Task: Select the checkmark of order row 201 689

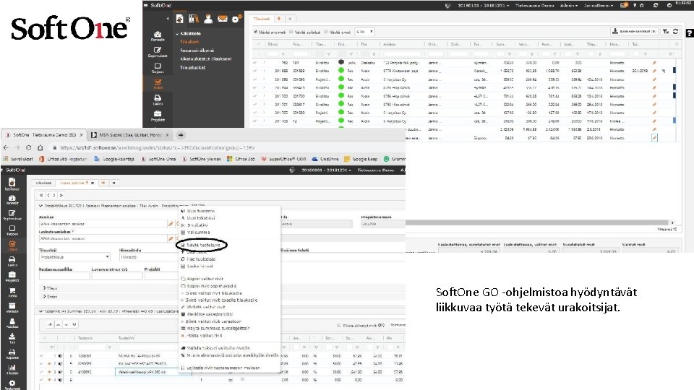Action: pyautogui.click(x=255, y=71)
